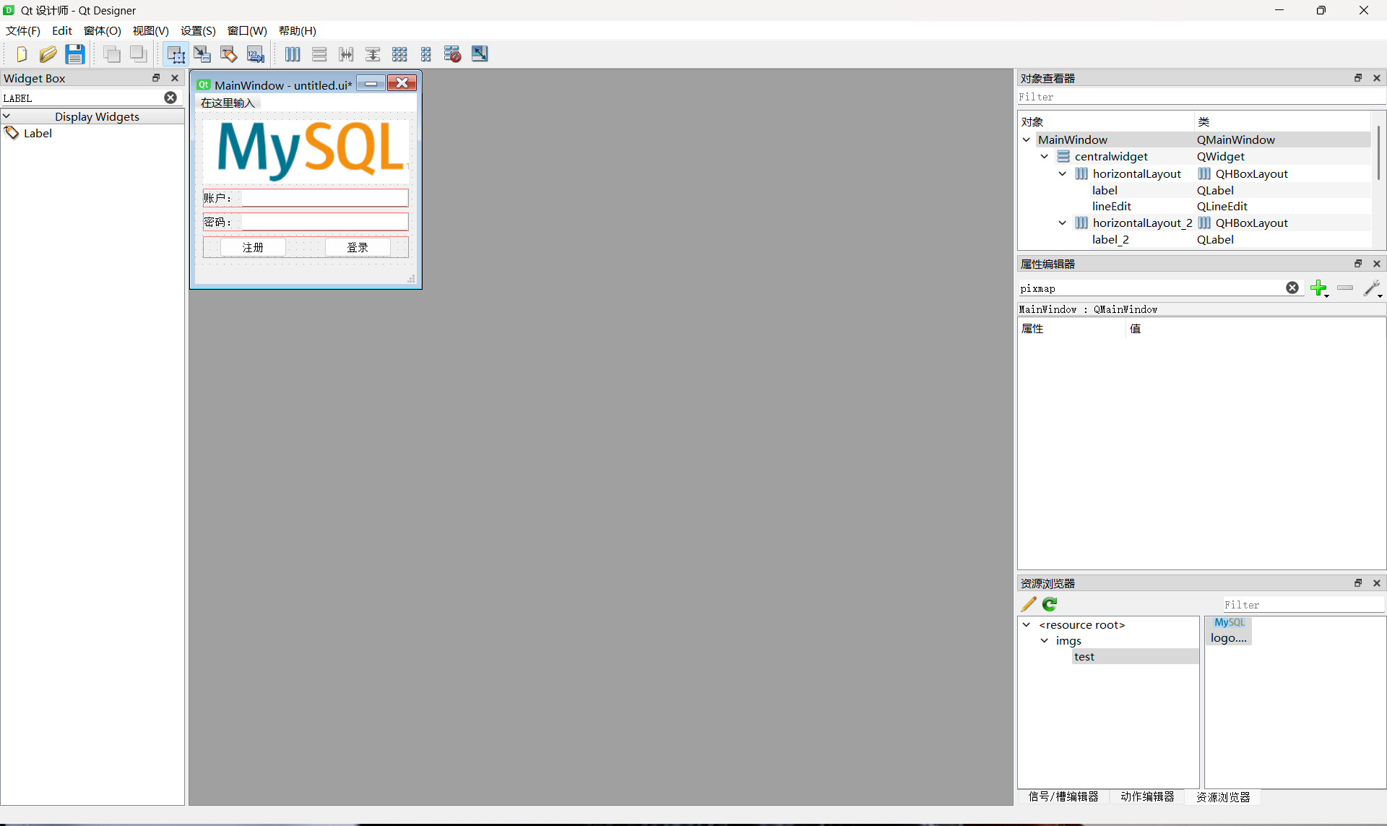The image size is (1387, 826).
Task: Click the edit resources pencil icon
Action: pos(1029,604)
